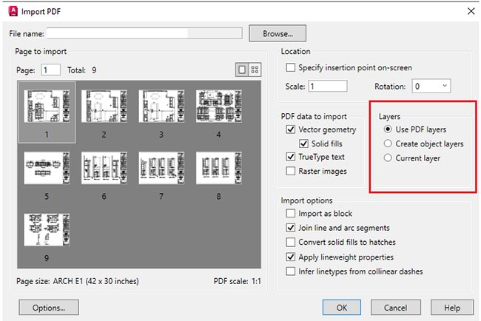The height and width of the screenshot is (321, 481).
Task: Enable Specify insertion point on-screen
Action: [292, 67]
